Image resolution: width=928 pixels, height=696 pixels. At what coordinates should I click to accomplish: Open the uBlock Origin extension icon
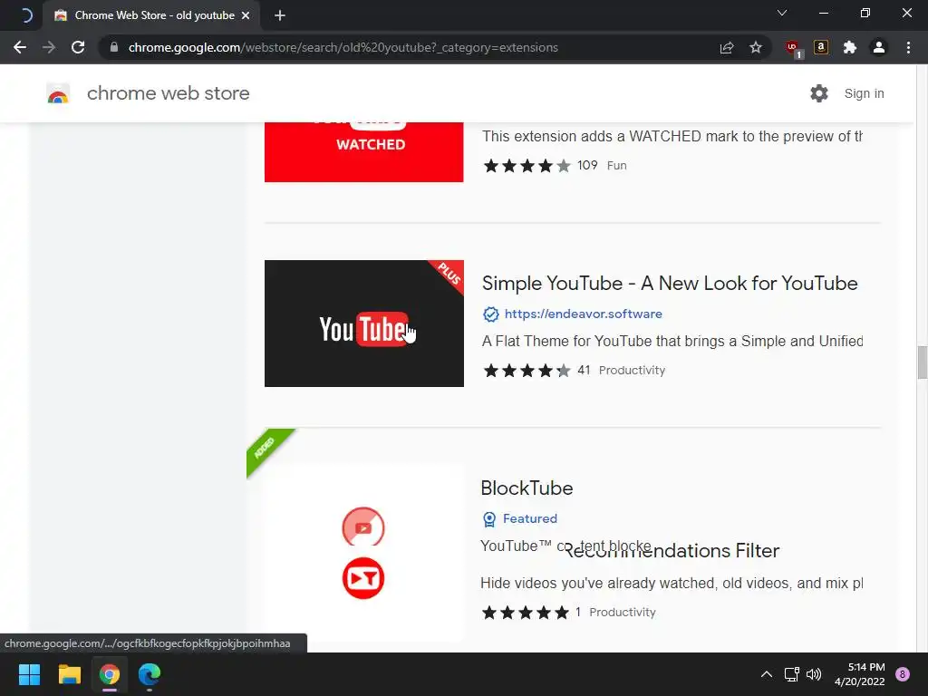pyautogui.click(x=793, y=49)
